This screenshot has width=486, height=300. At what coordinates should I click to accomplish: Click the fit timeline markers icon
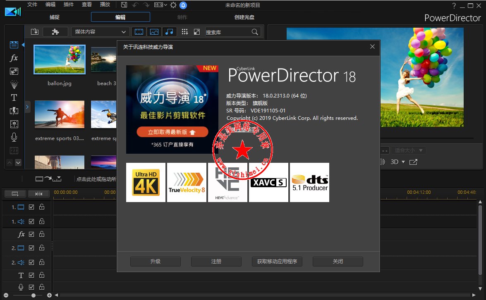point(39,194)
